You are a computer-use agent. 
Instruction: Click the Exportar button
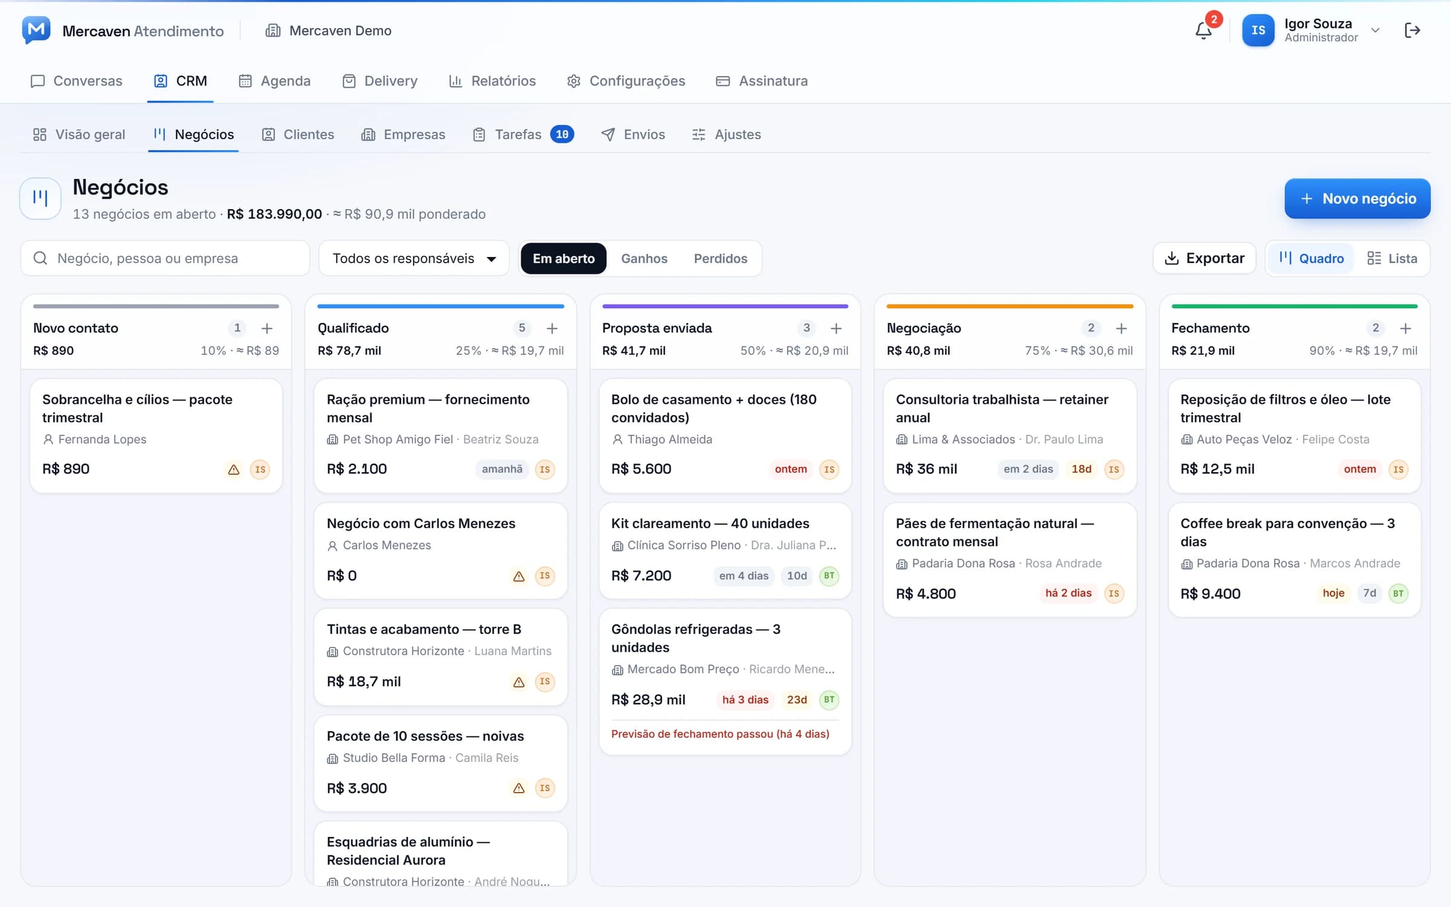coord(1204,258)
